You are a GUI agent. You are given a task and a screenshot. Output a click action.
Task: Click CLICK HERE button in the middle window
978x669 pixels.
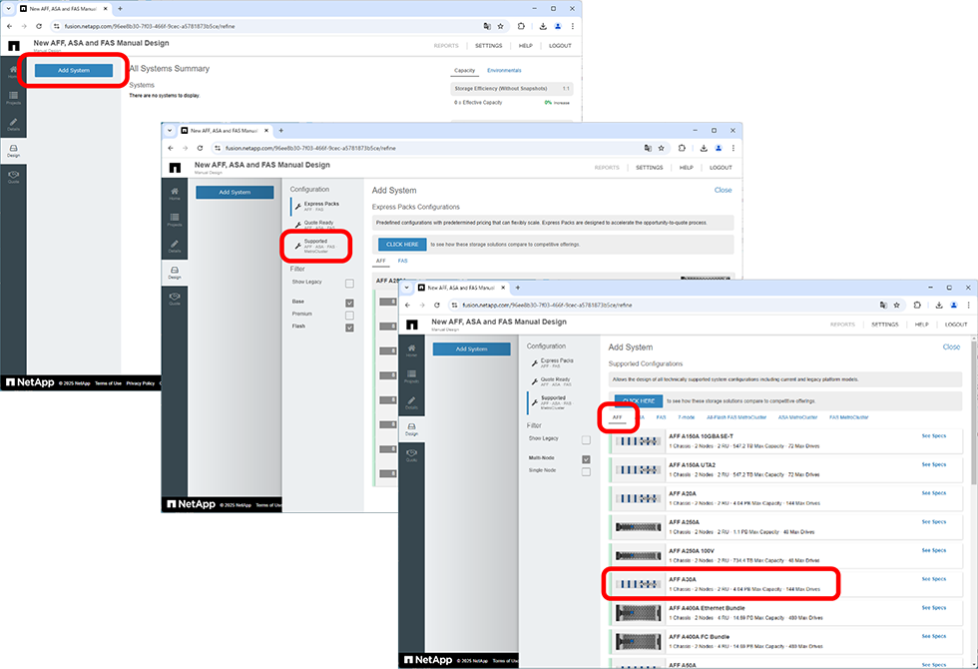(x=402, y=245)
